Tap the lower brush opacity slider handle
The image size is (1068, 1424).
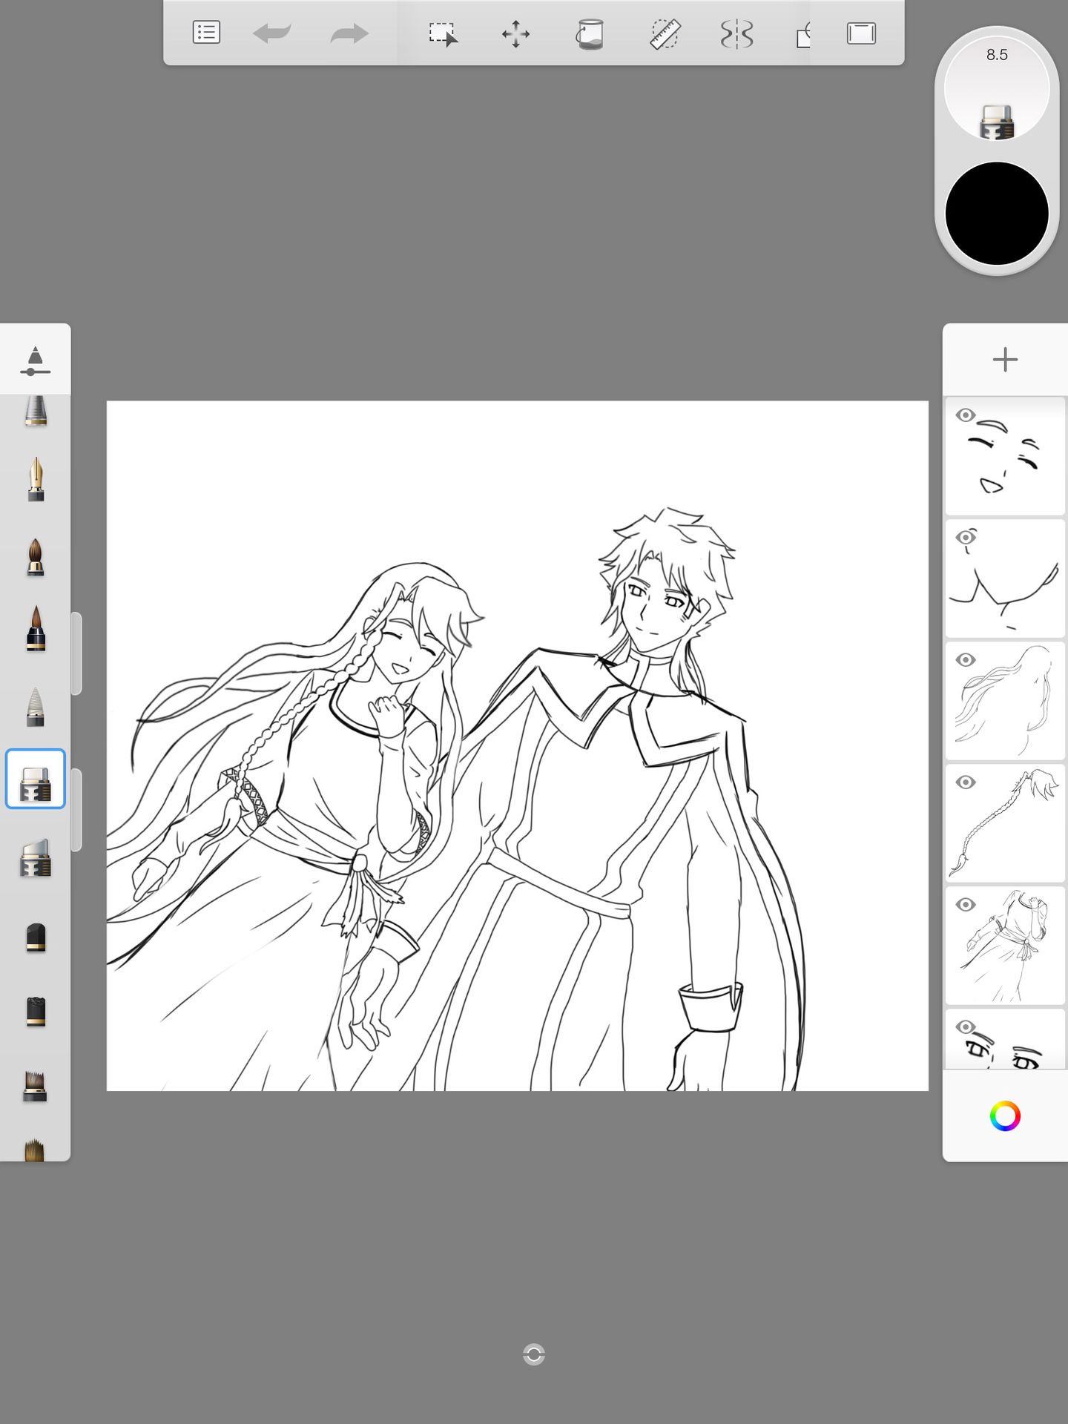[x=76, y=810]
